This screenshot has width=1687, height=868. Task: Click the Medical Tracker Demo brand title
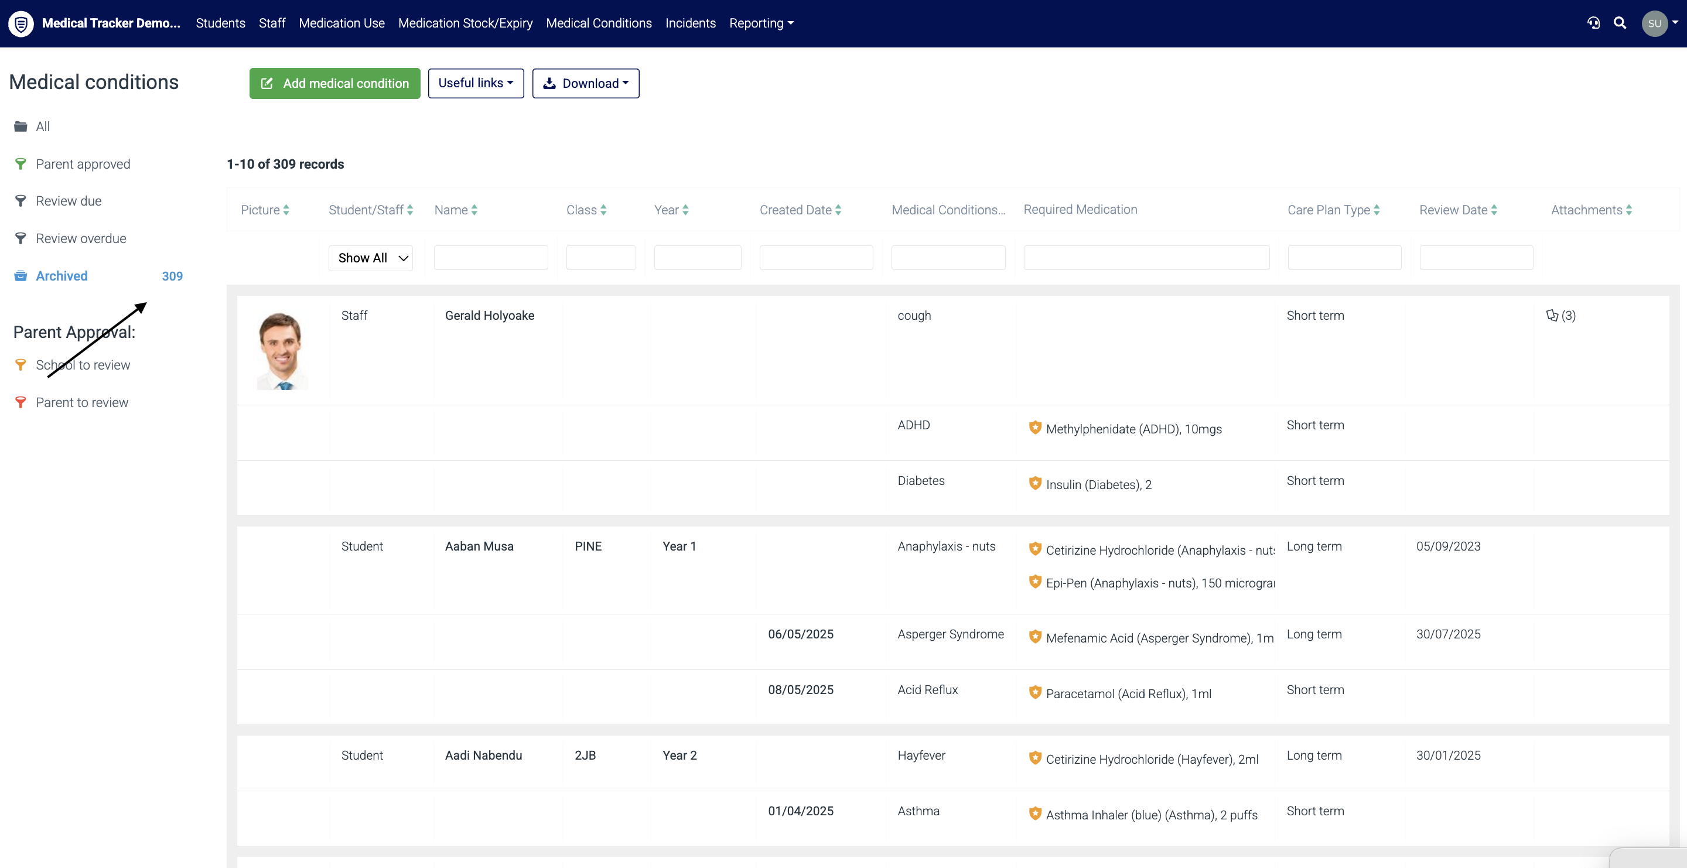111,23
